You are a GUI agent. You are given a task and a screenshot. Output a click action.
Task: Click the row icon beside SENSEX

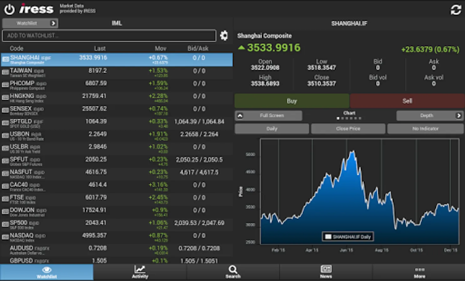[5, 110]
